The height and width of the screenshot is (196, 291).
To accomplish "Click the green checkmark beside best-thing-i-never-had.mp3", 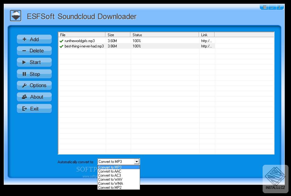I will pyautogui.click(x=61, y=46).
